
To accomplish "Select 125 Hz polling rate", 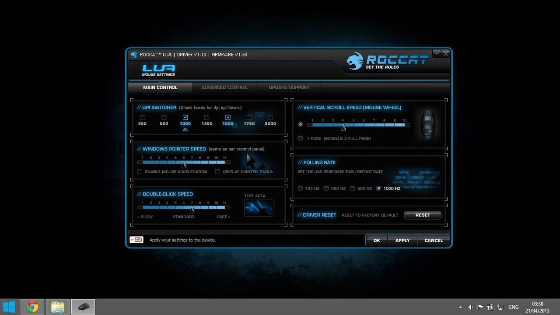I will click(300, 189).
